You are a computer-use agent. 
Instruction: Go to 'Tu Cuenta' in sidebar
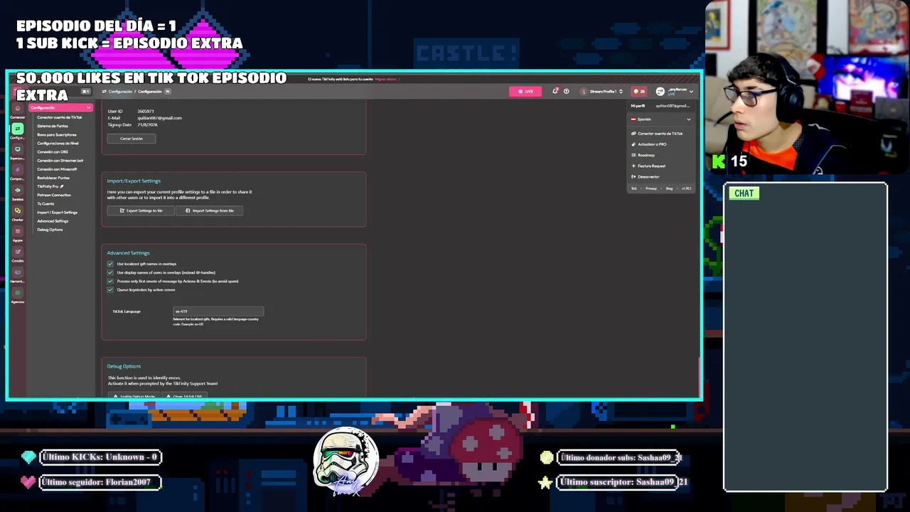click(x=45, y=203)
